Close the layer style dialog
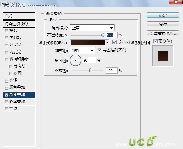 coord(176,2)
